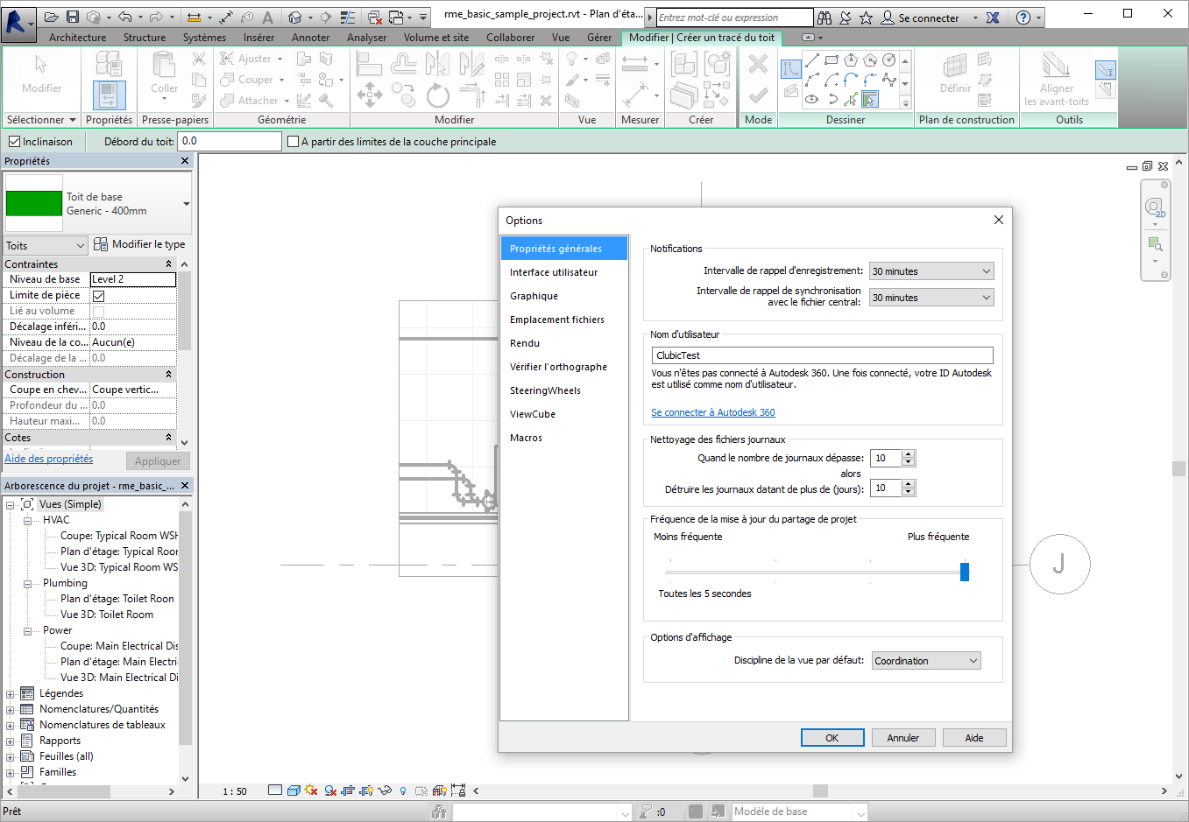The image size is (1189, 822).
Task: Click Aide button in Options dialog
Action: coord(974,738)
